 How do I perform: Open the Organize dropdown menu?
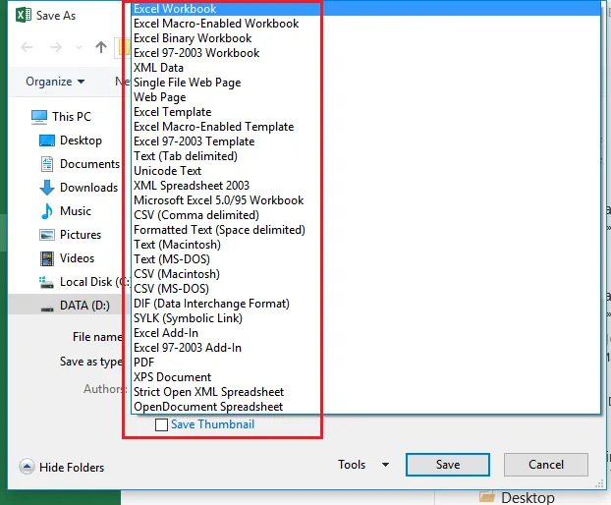pyautogui.click(x=55, y=82)
